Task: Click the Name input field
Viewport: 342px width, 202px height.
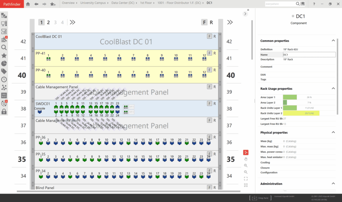Action: [309, 55]
